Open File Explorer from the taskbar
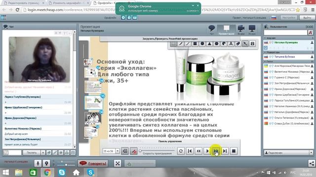The height and width of the screenshot is (177, 316). tap(19, 173)
